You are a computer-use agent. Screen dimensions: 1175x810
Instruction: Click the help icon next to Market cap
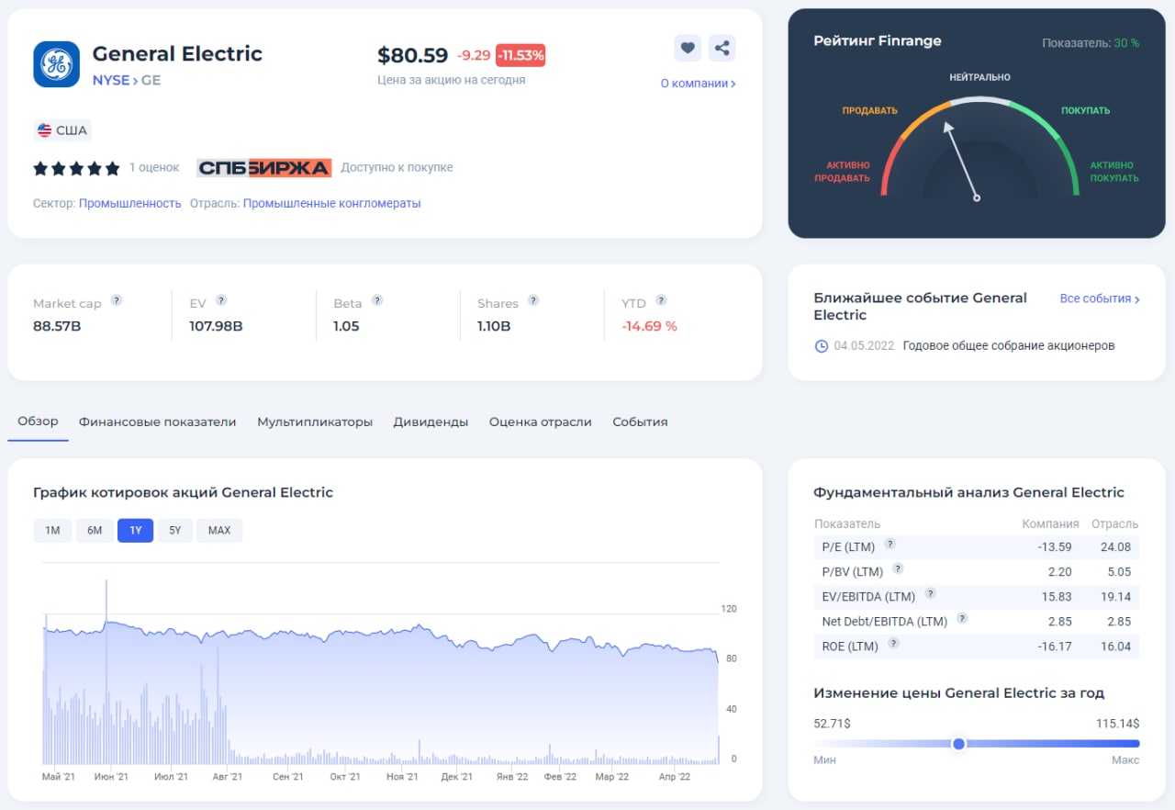click(x=117, y=300)
